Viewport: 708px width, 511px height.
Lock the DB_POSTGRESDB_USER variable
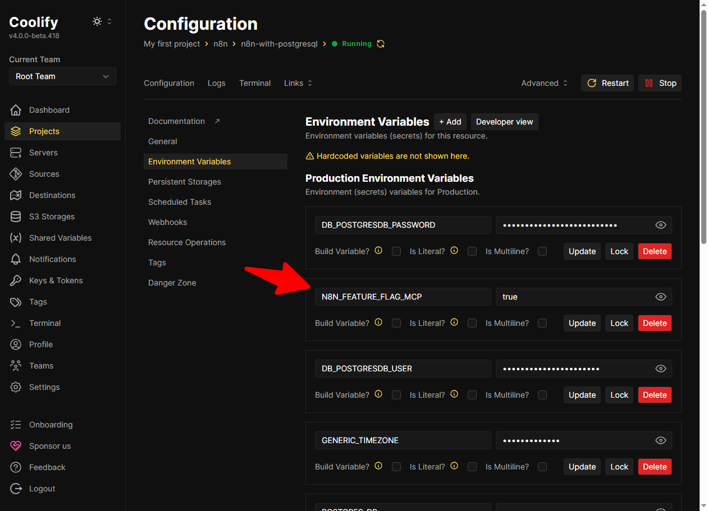619,395
